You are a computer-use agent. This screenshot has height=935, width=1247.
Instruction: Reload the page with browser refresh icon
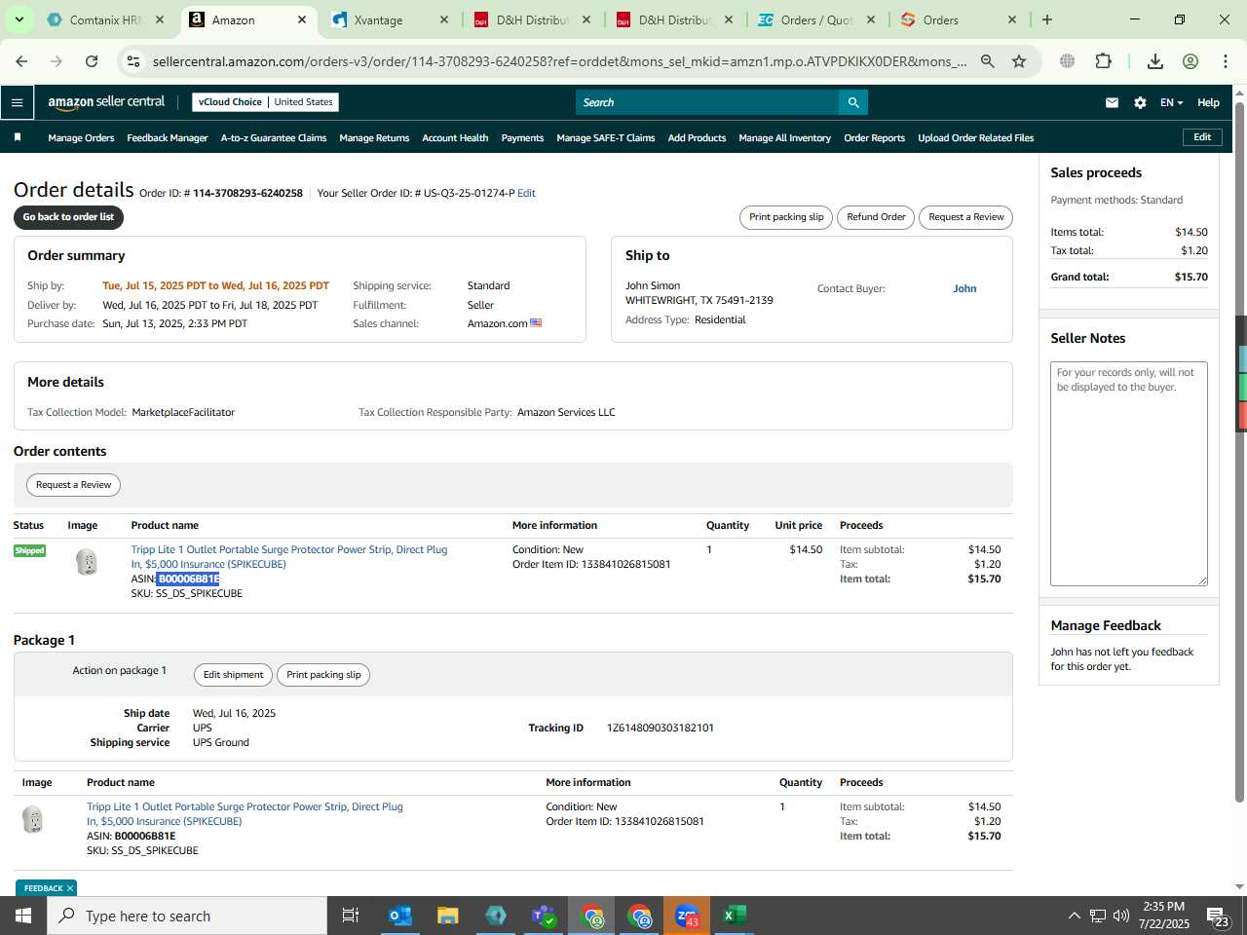pyautogui.click(x=92, y=61)
